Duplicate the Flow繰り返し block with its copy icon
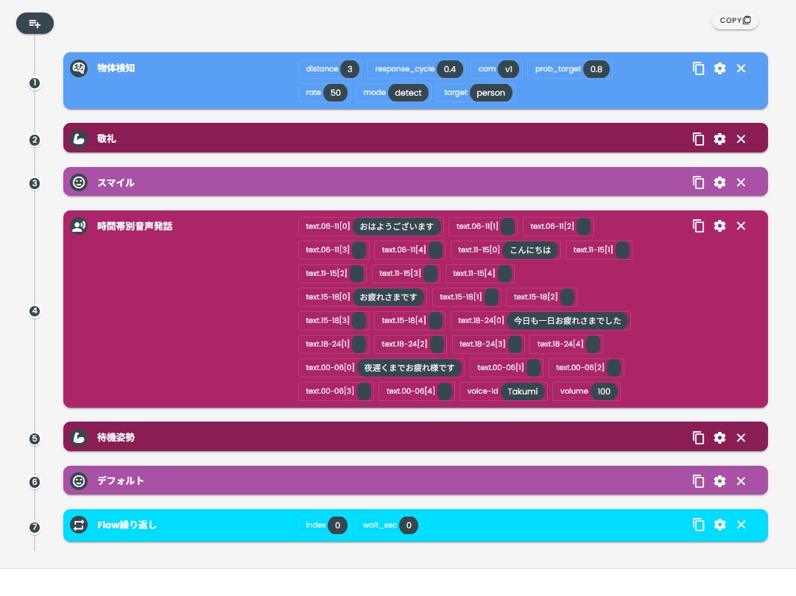The width and height of the screenshot is (796, 596). (698, 525)
